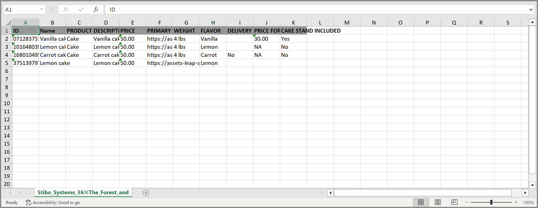The width and height of the screenshot is (538, 208).
Task: Click the vertical scrollbar down arrow
Action: click(532, 185)
